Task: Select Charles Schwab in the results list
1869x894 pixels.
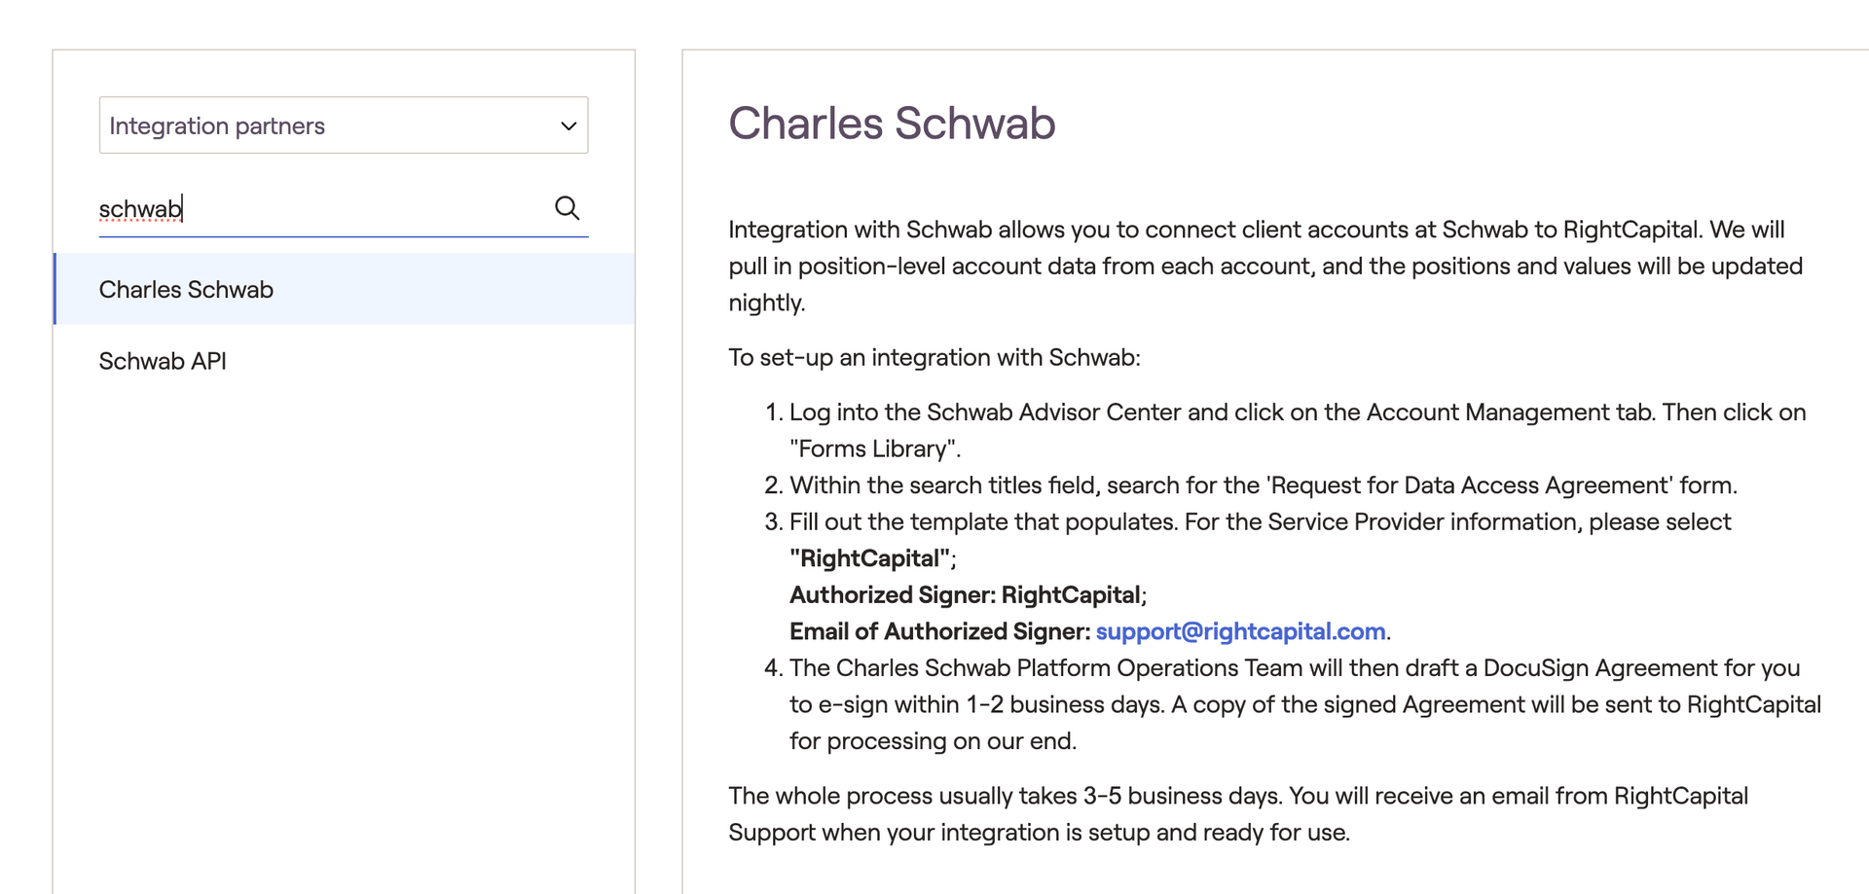Action: [186, 290]
